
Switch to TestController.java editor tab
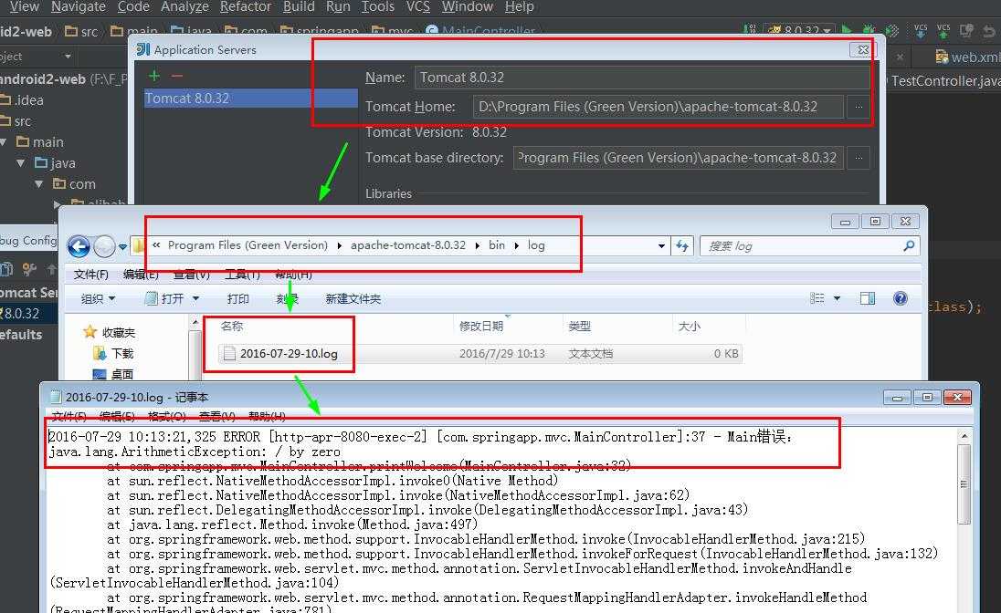[x=945, y=81]
